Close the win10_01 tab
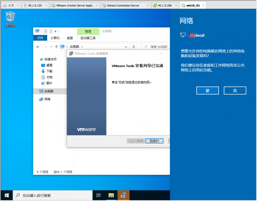Screen dimensions: 257x201 coord(203,6)
